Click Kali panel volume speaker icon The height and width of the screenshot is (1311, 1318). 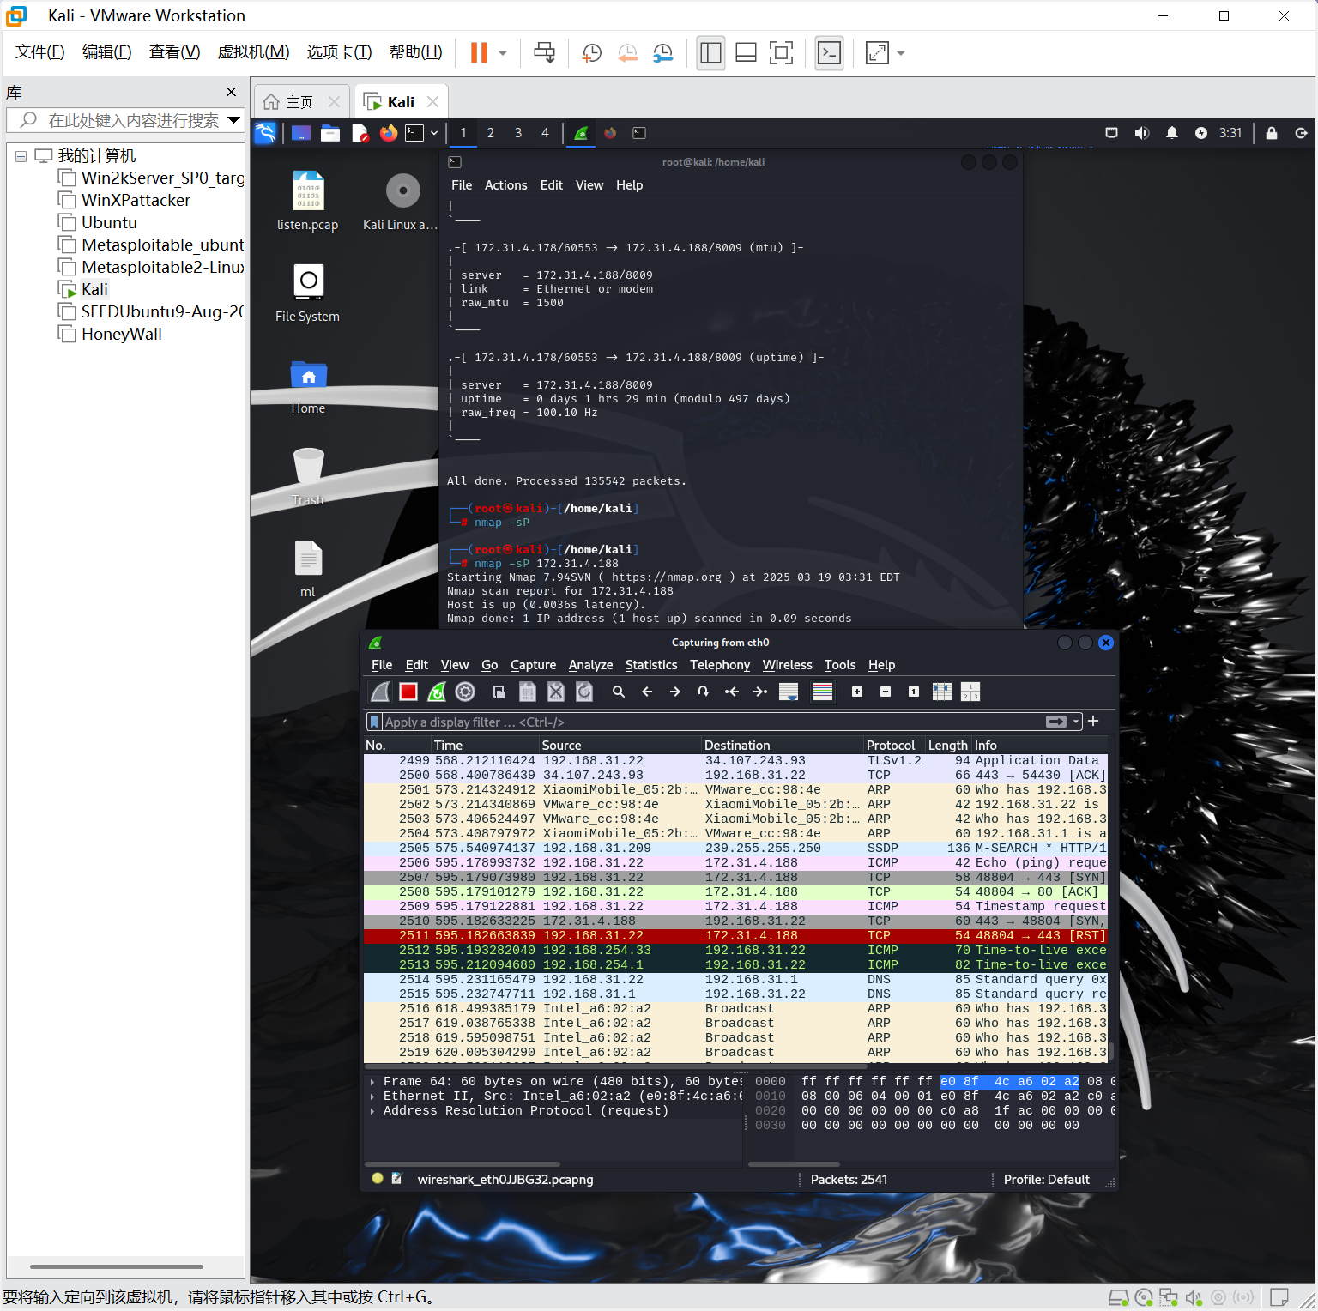(x=1142, y=133)
